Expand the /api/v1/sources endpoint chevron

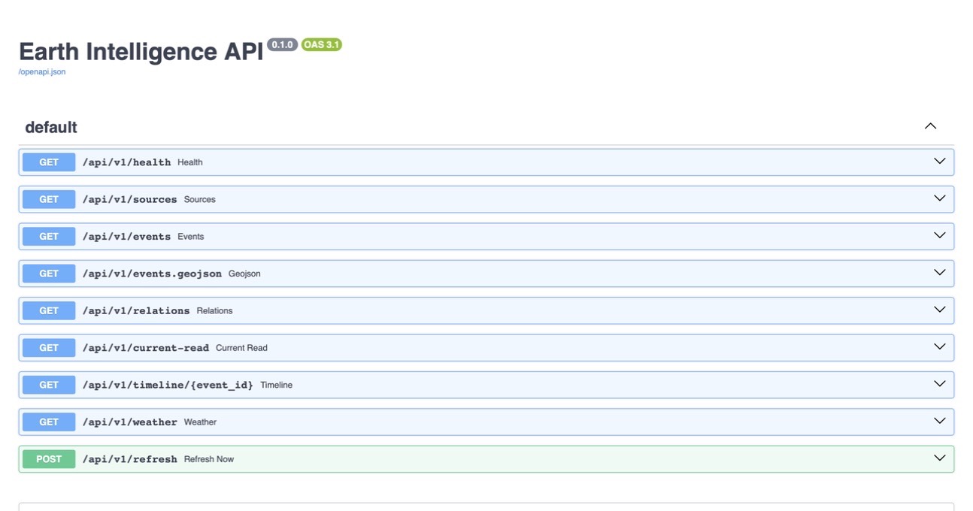(x=939, y=198)
